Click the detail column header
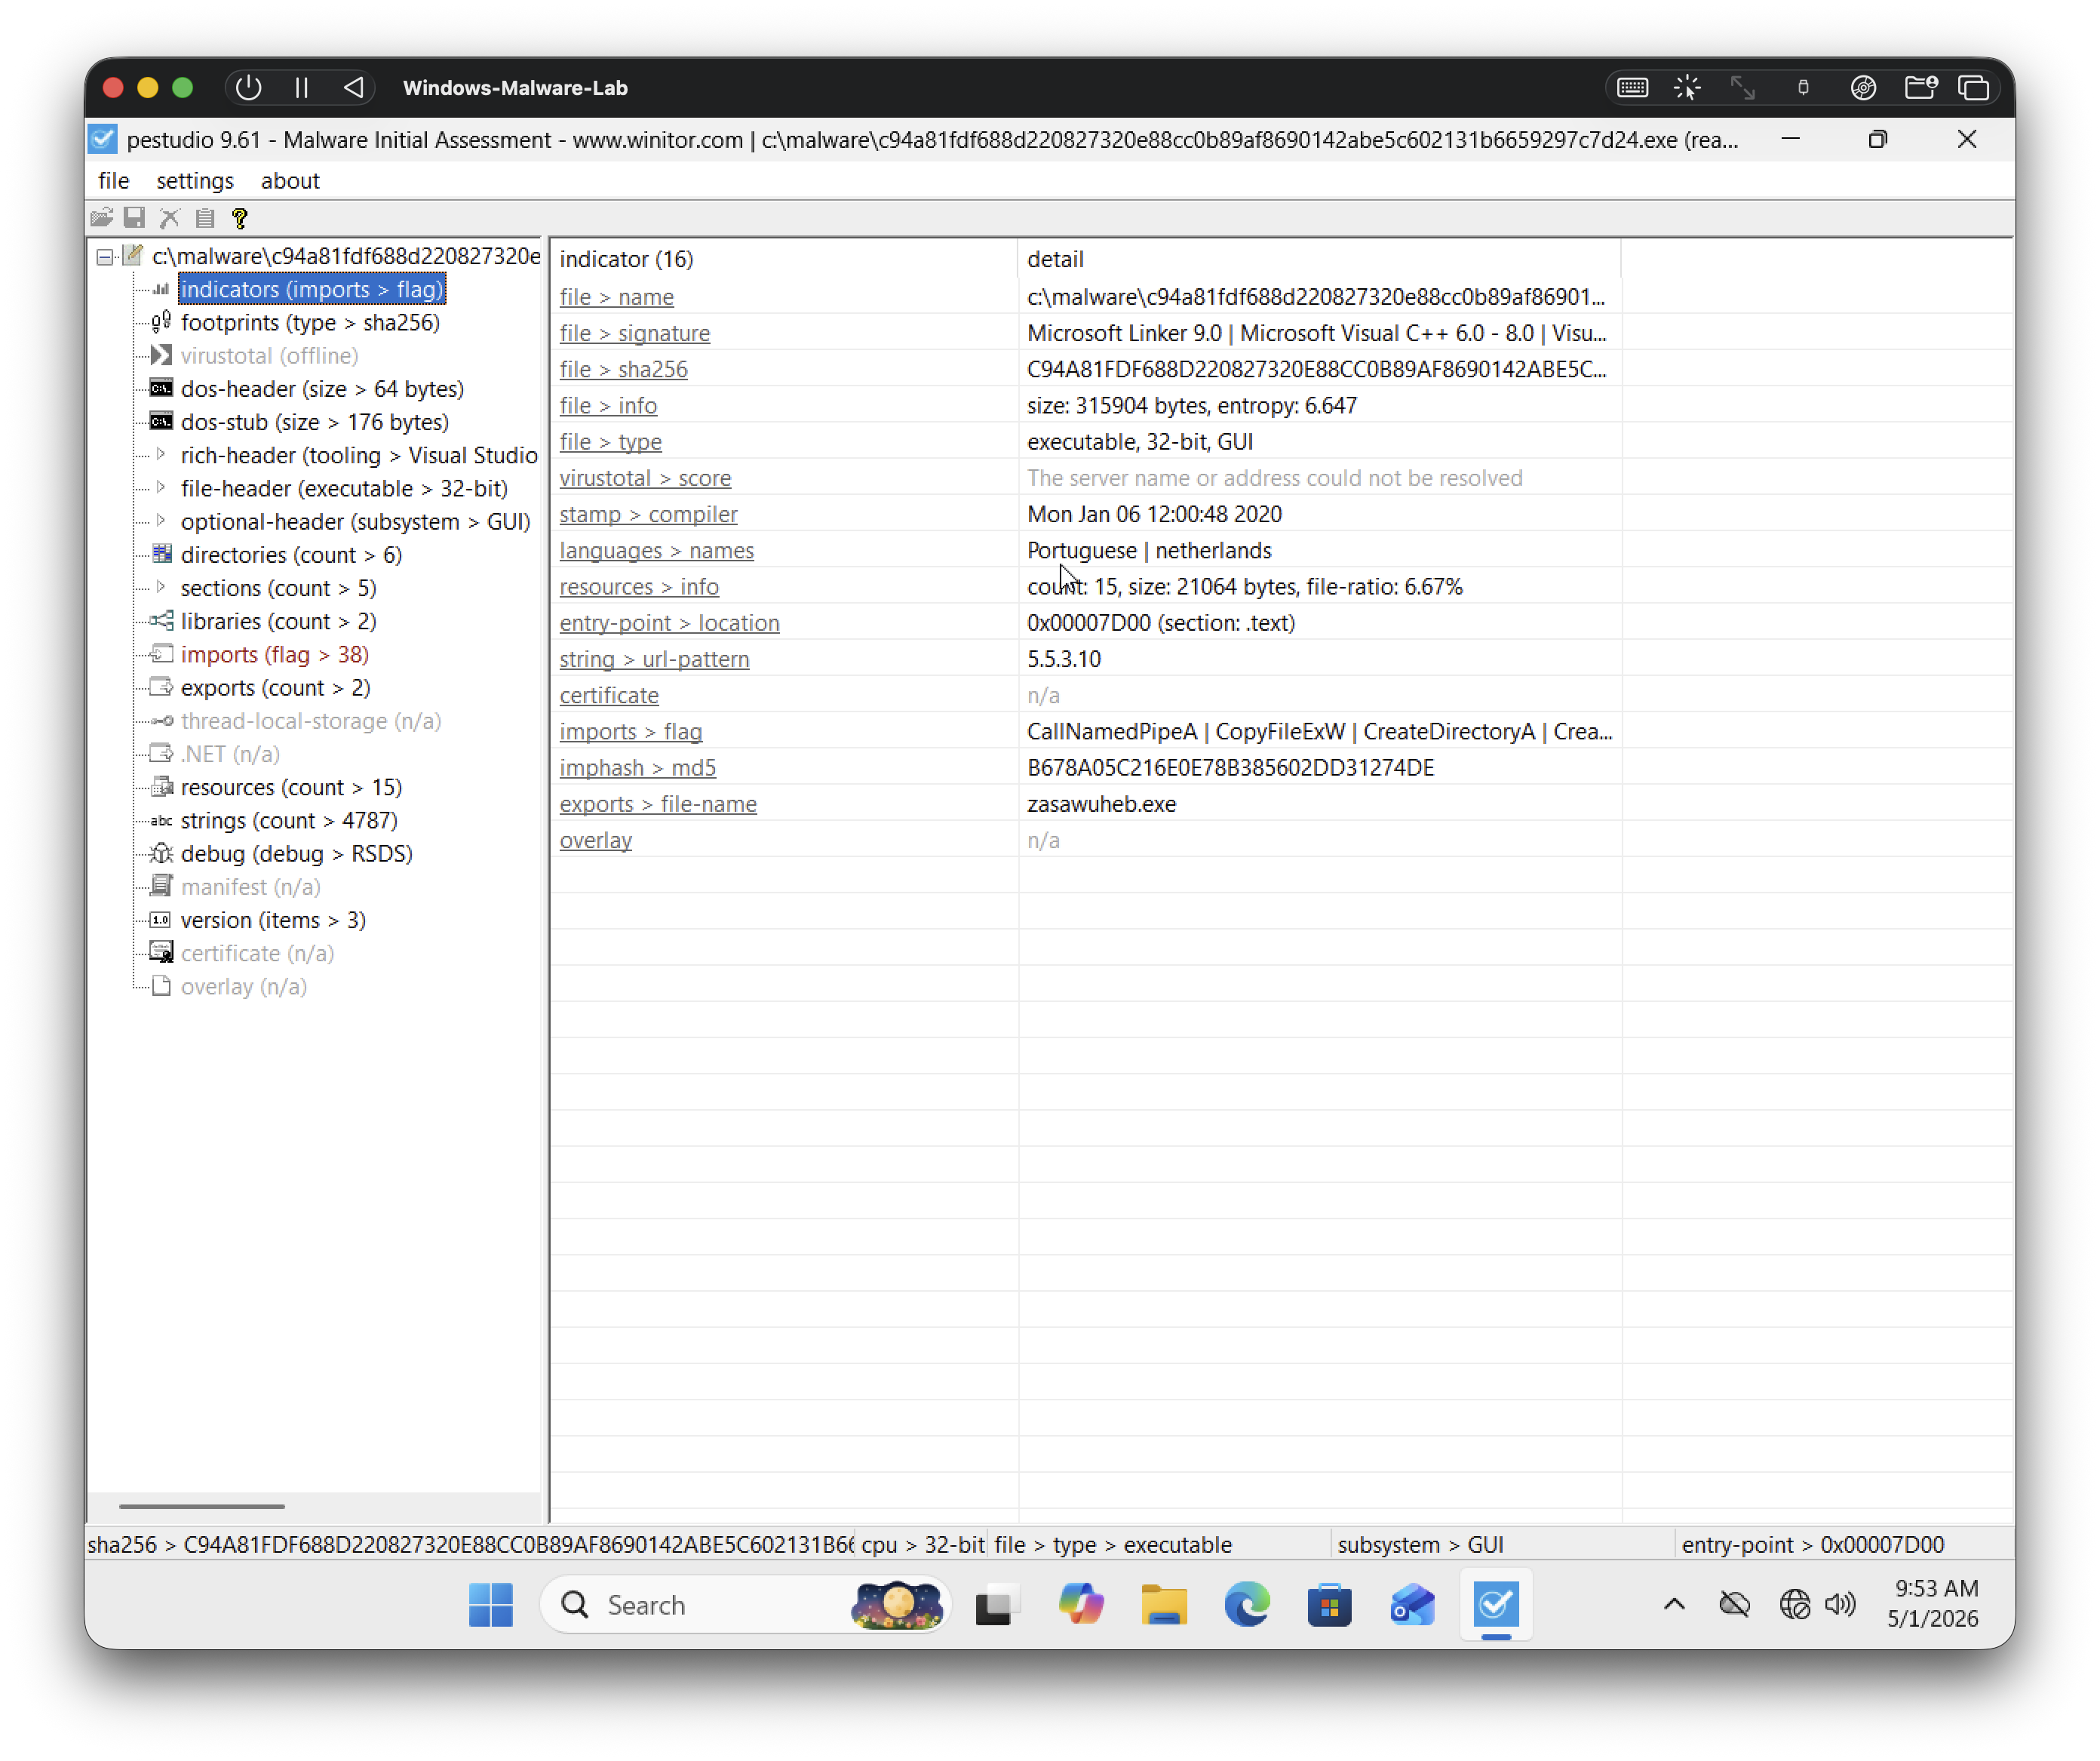Screen dimensions: 2100x1761 (x=1319, y=259)
